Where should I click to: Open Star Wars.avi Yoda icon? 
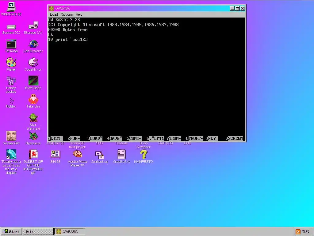pyautogui.click(x=33, y=121)
